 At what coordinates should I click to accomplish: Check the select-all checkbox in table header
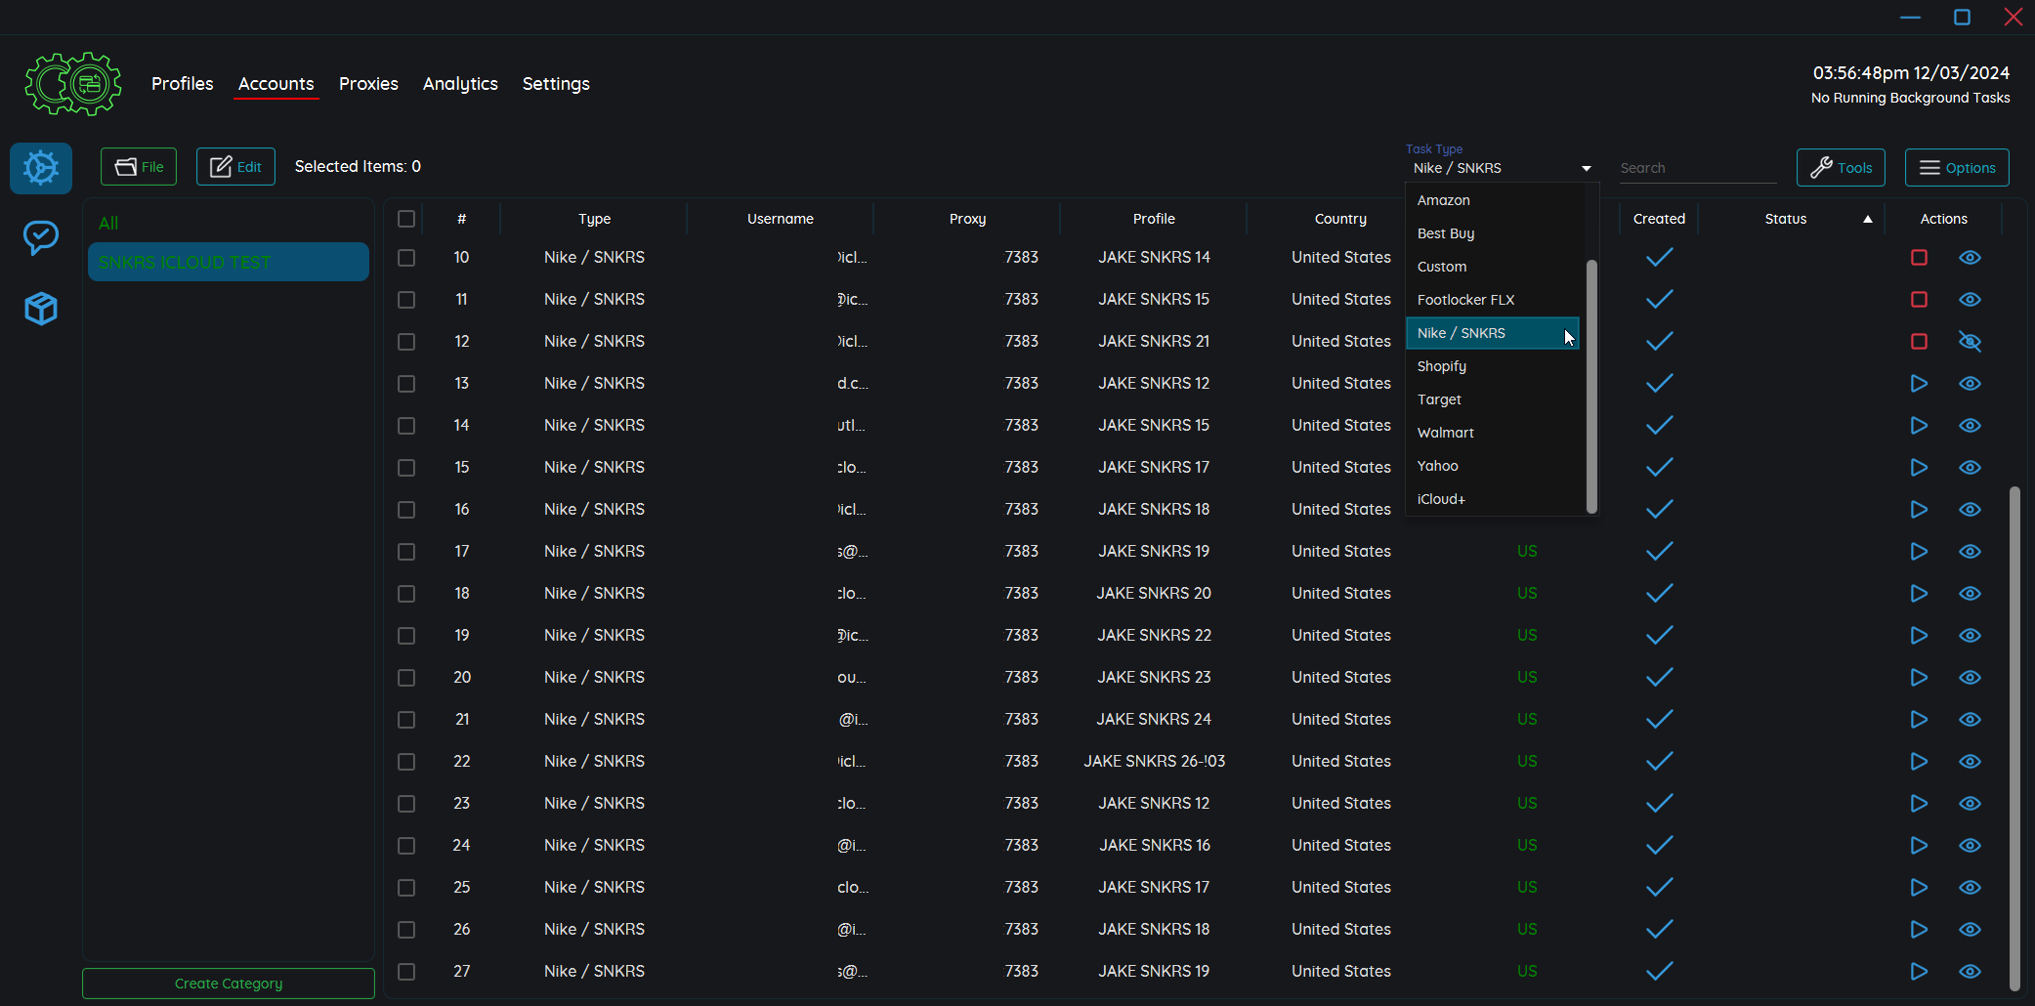[x=406, y=219]
